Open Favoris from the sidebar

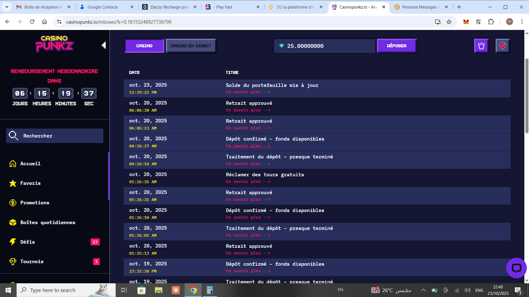tap(30, 183)
